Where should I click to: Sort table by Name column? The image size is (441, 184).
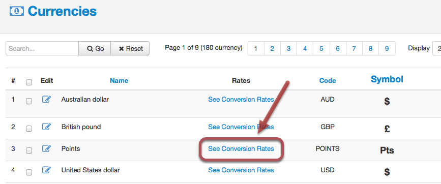[119, 81]
